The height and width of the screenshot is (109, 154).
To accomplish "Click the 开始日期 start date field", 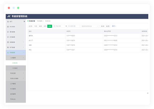I will [x=59, y=26].
